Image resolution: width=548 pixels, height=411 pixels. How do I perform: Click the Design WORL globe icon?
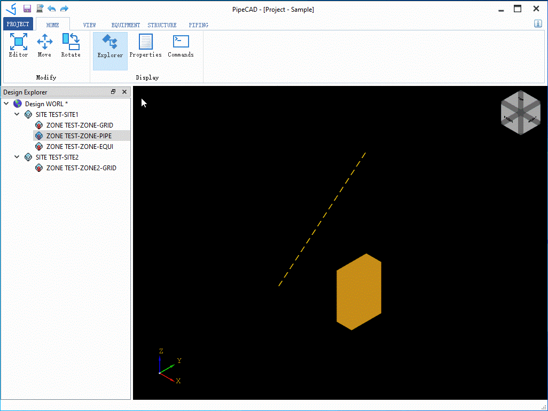pos(18,104)
